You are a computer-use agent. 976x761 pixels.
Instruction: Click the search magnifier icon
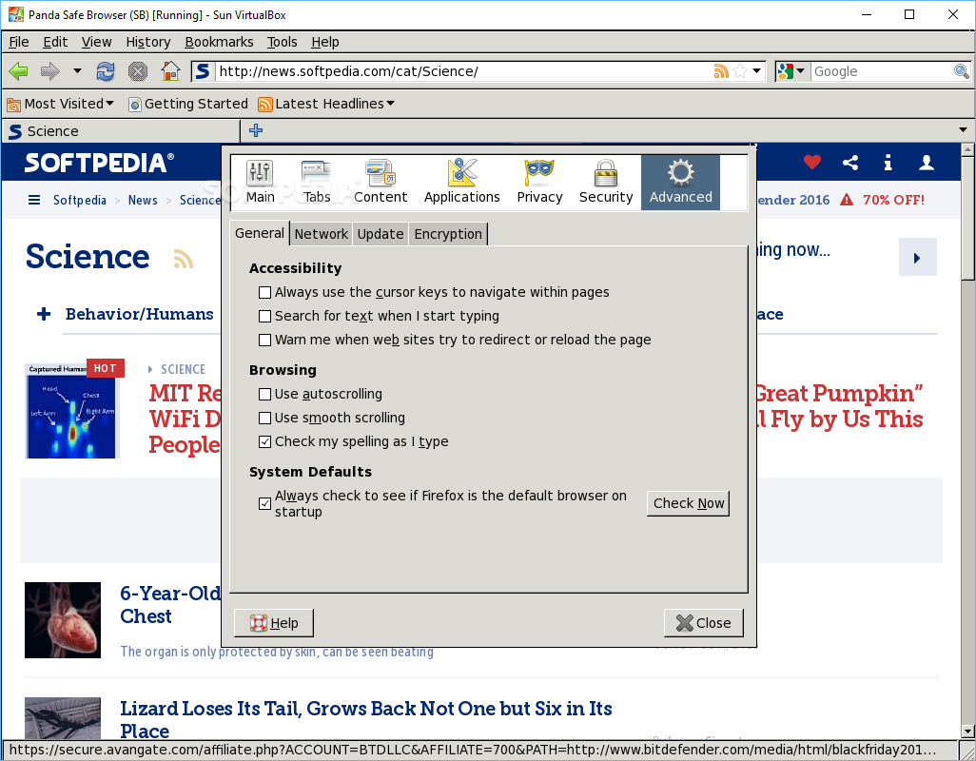pos(961,71)
